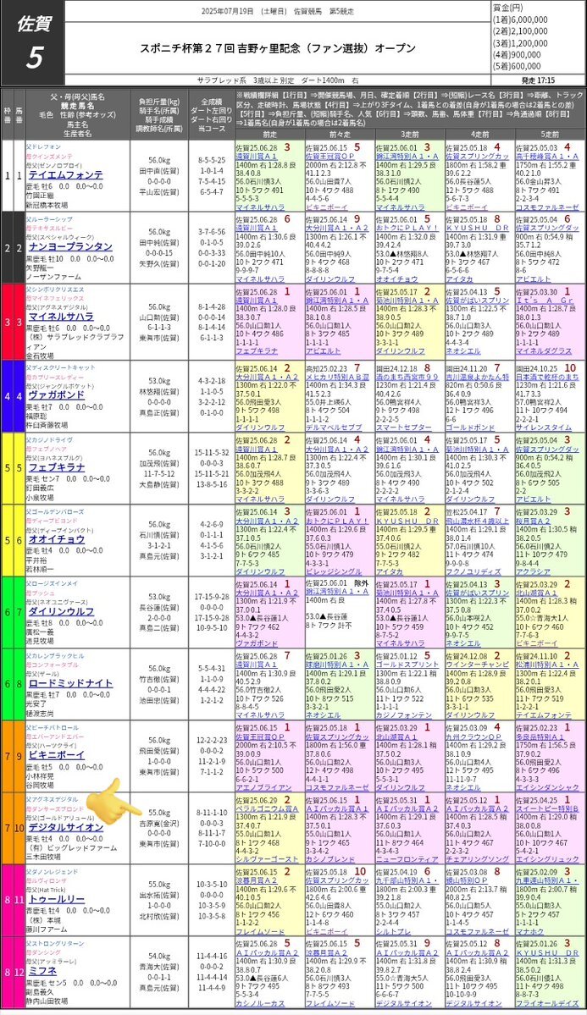Open 園山湯水杯4歳以上 race link
The width and height of the screenshot is (587, 1015).
pos(477,521)
